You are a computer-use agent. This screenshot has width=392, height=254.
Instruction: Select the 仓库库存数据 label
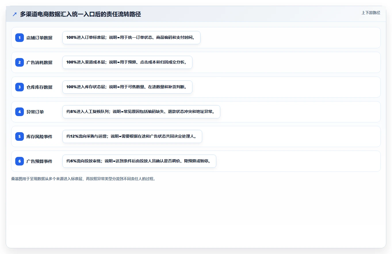[x=39, y=87]
